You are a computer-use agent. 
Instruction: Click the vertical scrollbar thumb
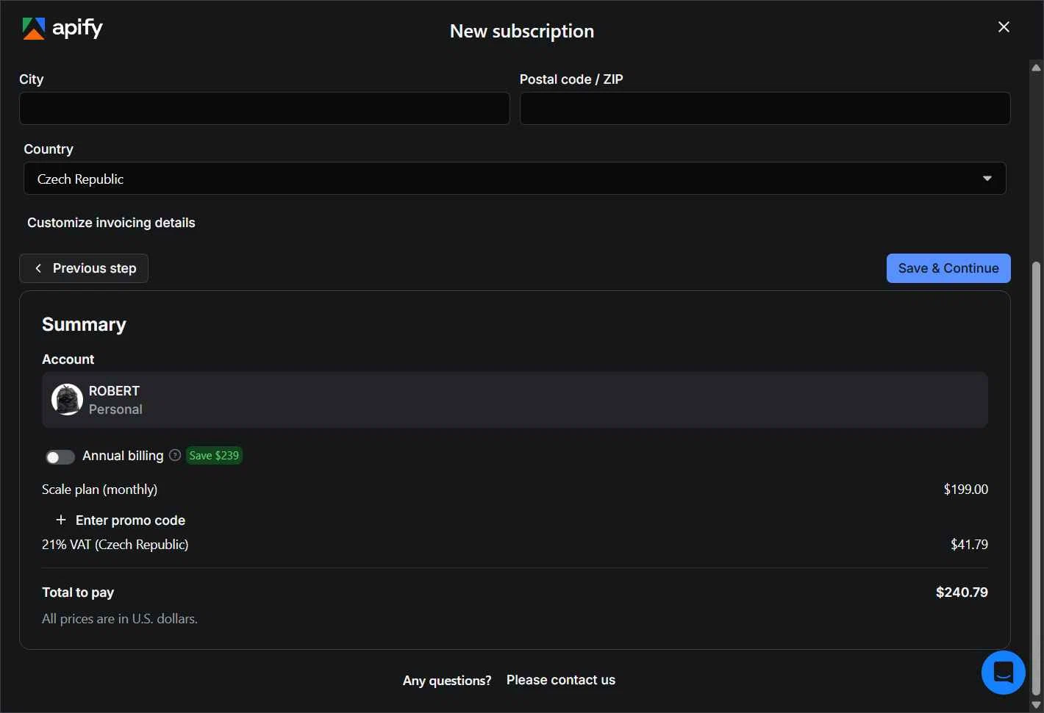(1036, 478)
